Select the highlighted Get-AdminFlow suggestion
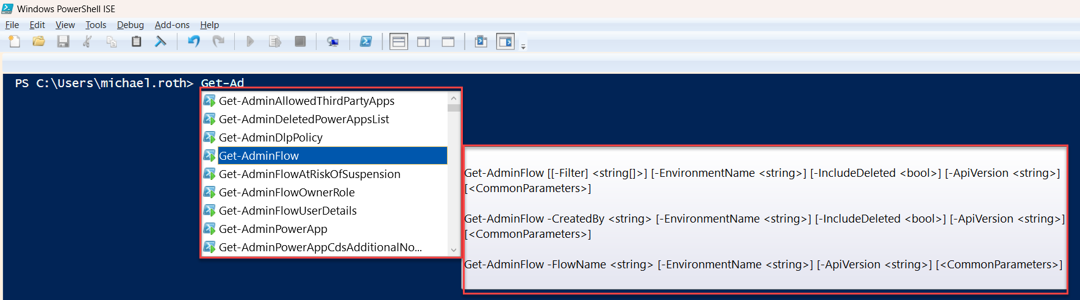 click(x=324, y=155)
